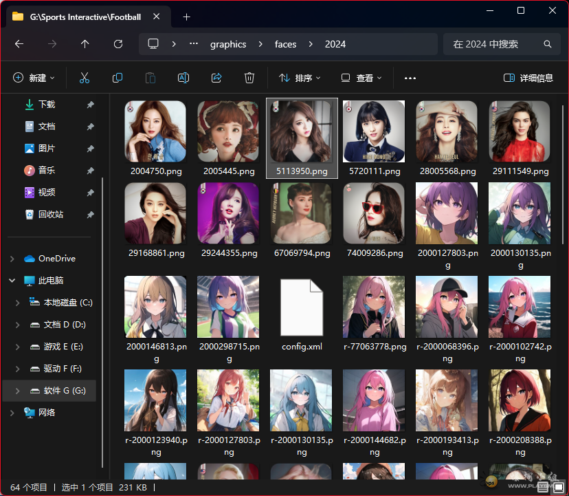The width and height of the screenshot is (569, 496).
Task: Click the Paste icon in the toolbar
Action: pyautogui.click(x=150, y=78)
